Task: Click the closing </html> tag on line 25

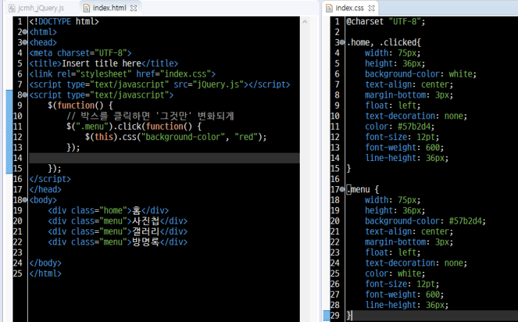Action: tap(45, 274)
